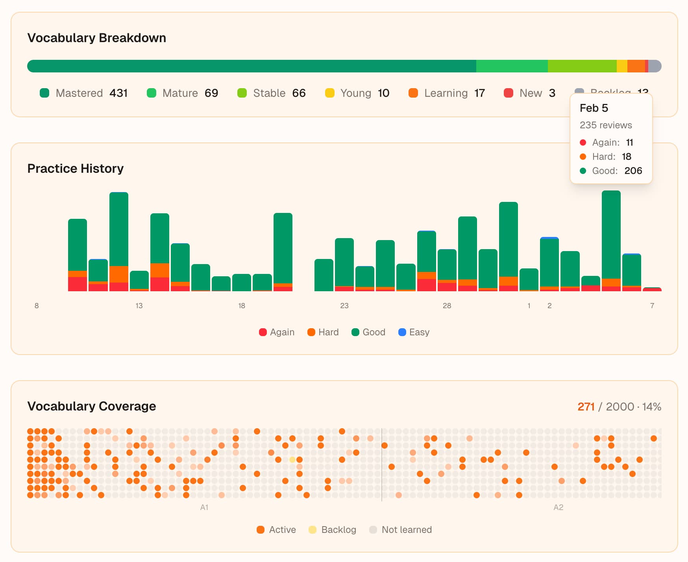Click the 271 coverage count
This screenshot has width=688, height=562.
click(x=586, y=407)
